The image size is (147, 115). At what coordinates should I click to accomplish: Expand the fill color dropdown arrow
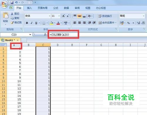click(x=55, y=23)
